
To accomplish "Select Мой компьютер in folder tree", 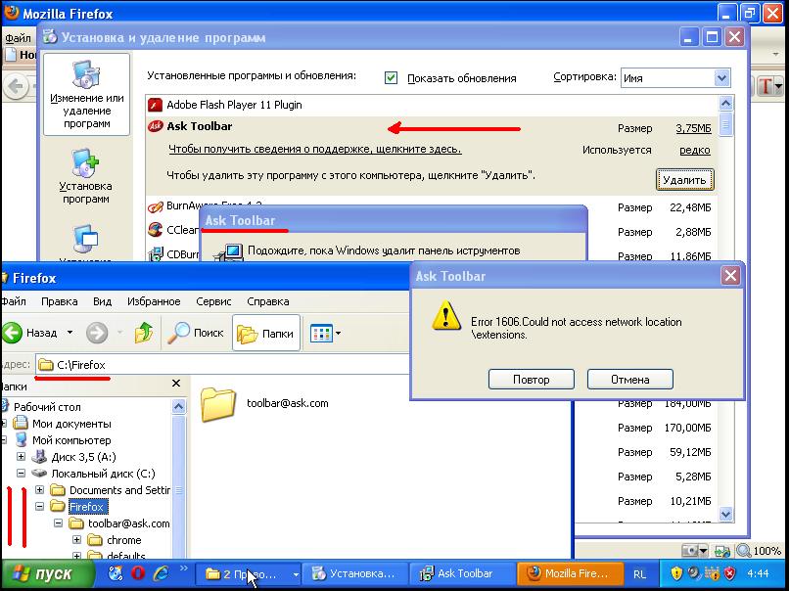I will [71, 440].
